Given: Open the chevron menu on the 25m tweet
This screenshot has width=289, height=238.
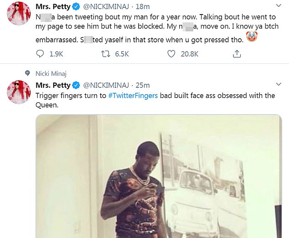Looking at the screenshot, I should 279,85.
